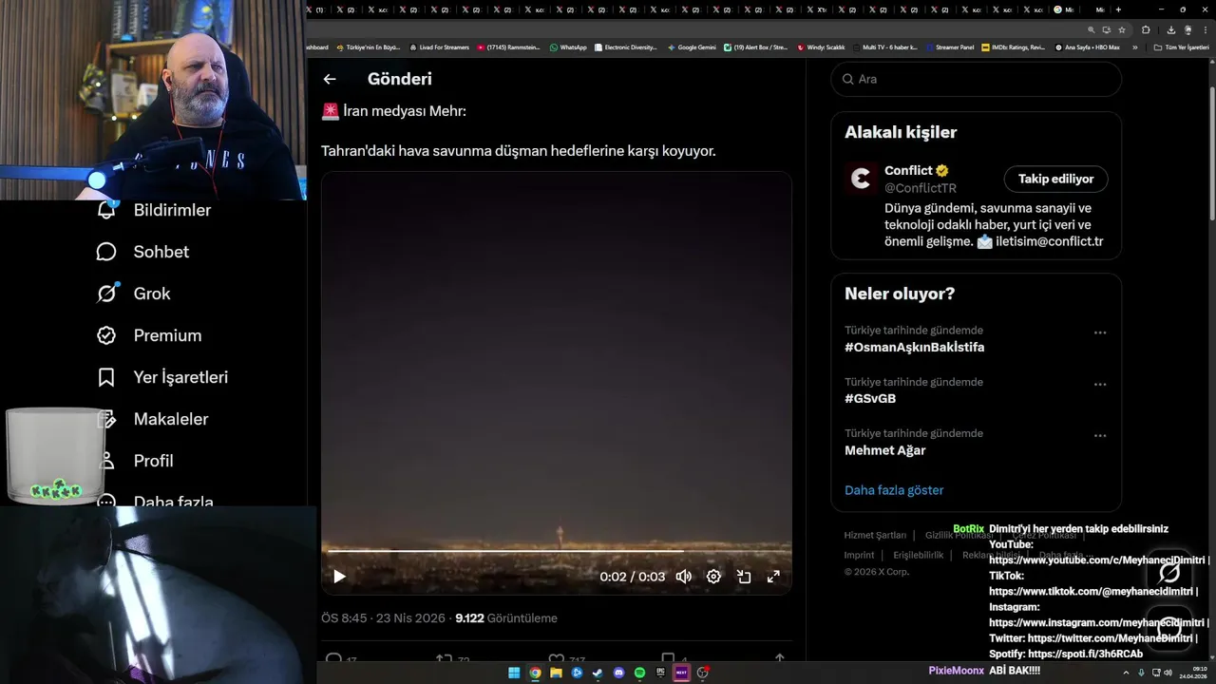Image resolution: width=1216 pixels, height=684 pixels.
Task: Bookmark this page with star icon
Action: (1121, 29)
